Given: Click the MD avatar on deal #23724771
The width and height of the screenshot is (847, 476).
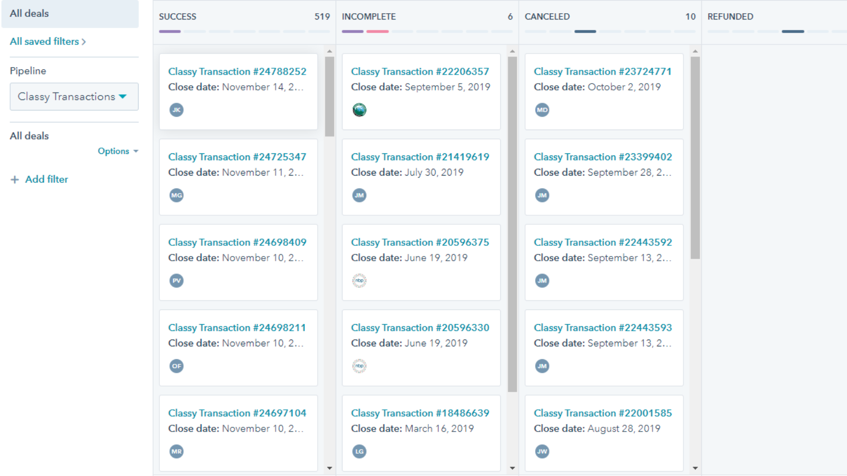Looking at the screenshot, I should coord(542,110).
